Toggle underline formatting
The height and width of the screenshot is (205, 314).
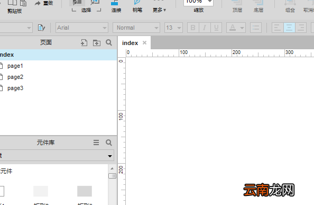216,28
